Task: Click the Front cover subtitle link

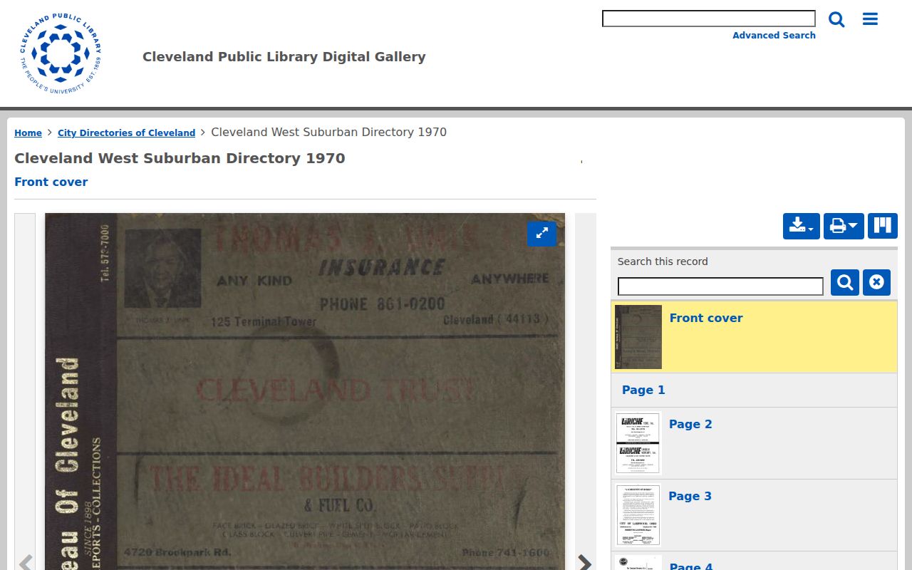Action: point(51,182)
